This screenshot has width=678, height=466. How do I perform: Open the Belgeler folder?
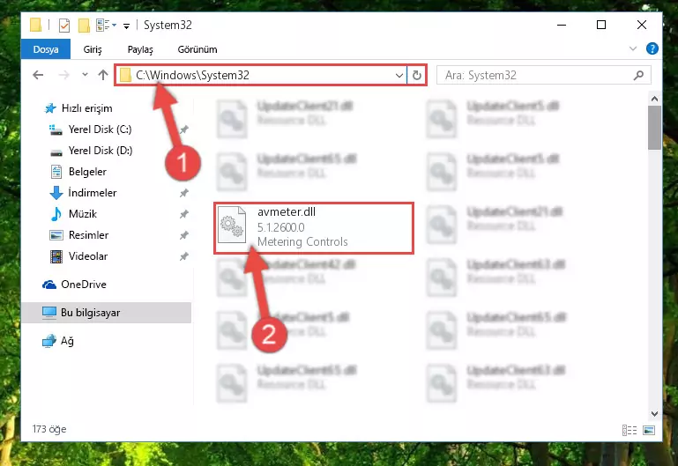click(x=87, y=172)
